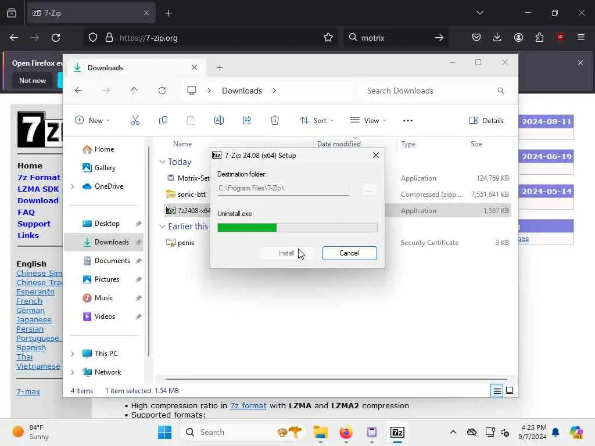Click the Firefox account icon

[518, 37]
